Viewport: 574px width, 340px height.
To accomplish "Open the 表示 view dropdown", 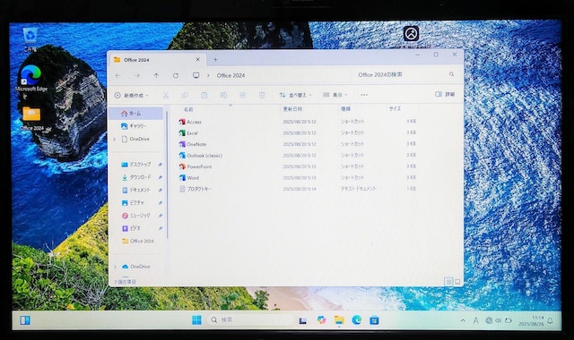I will coord(335,95).
